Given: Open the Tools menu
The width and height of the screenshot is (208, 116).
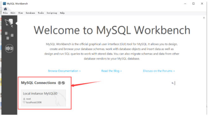Looking at the screenshot, I should tap(41, 13).
